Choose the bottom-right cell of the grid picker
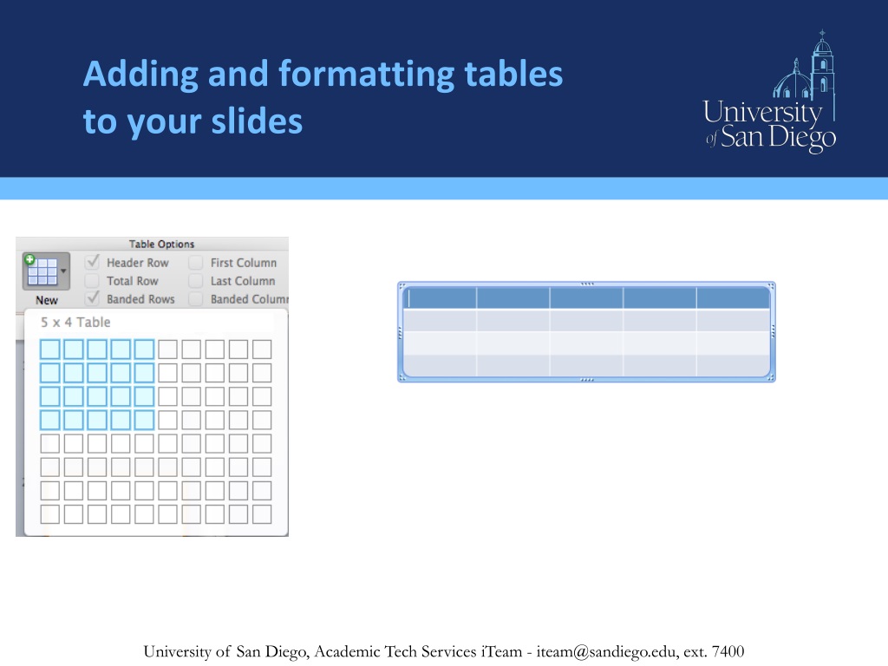888x666 pixels. (261, 513)
